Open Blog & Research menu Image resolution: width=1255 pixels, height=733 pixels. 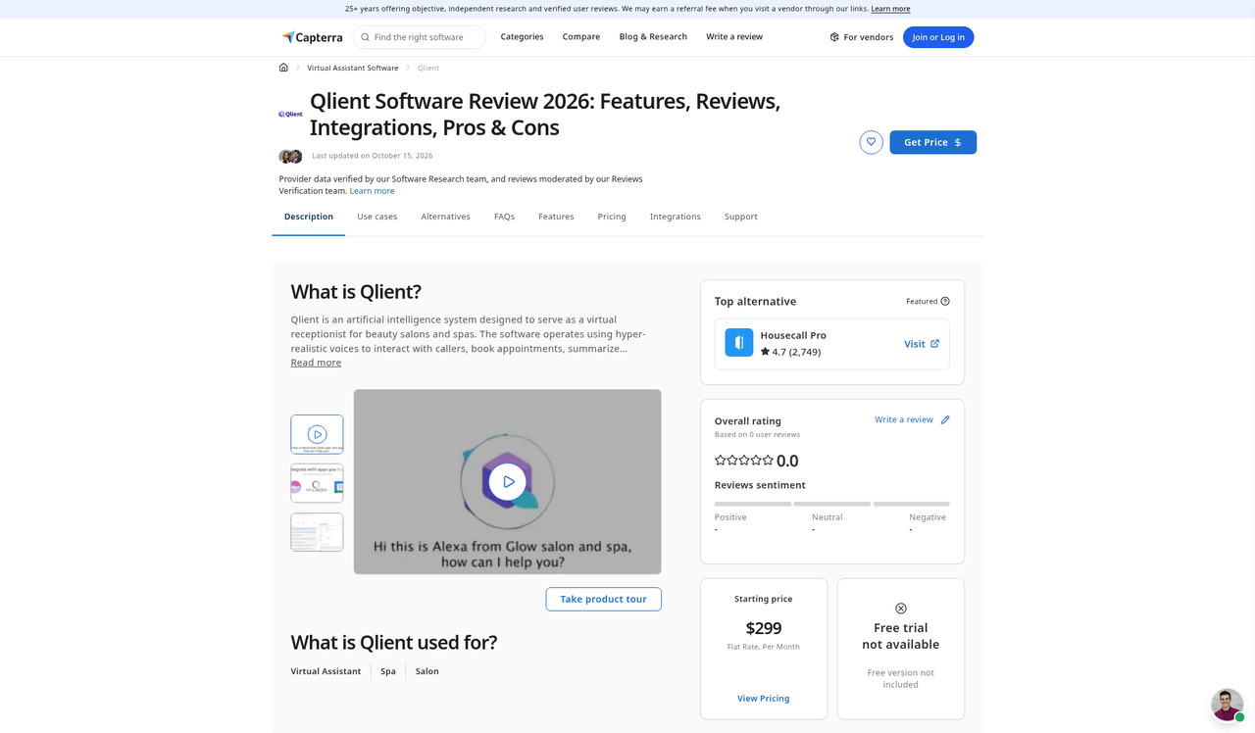point(653,37)
